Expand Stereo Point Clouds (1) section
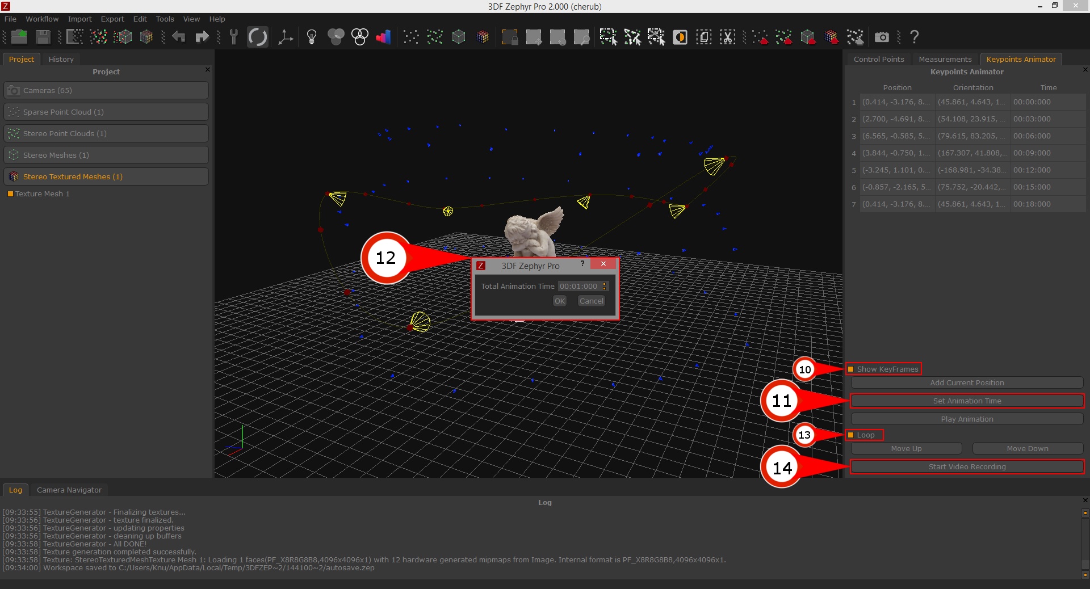1090x589 pixels. pos(106,133)
